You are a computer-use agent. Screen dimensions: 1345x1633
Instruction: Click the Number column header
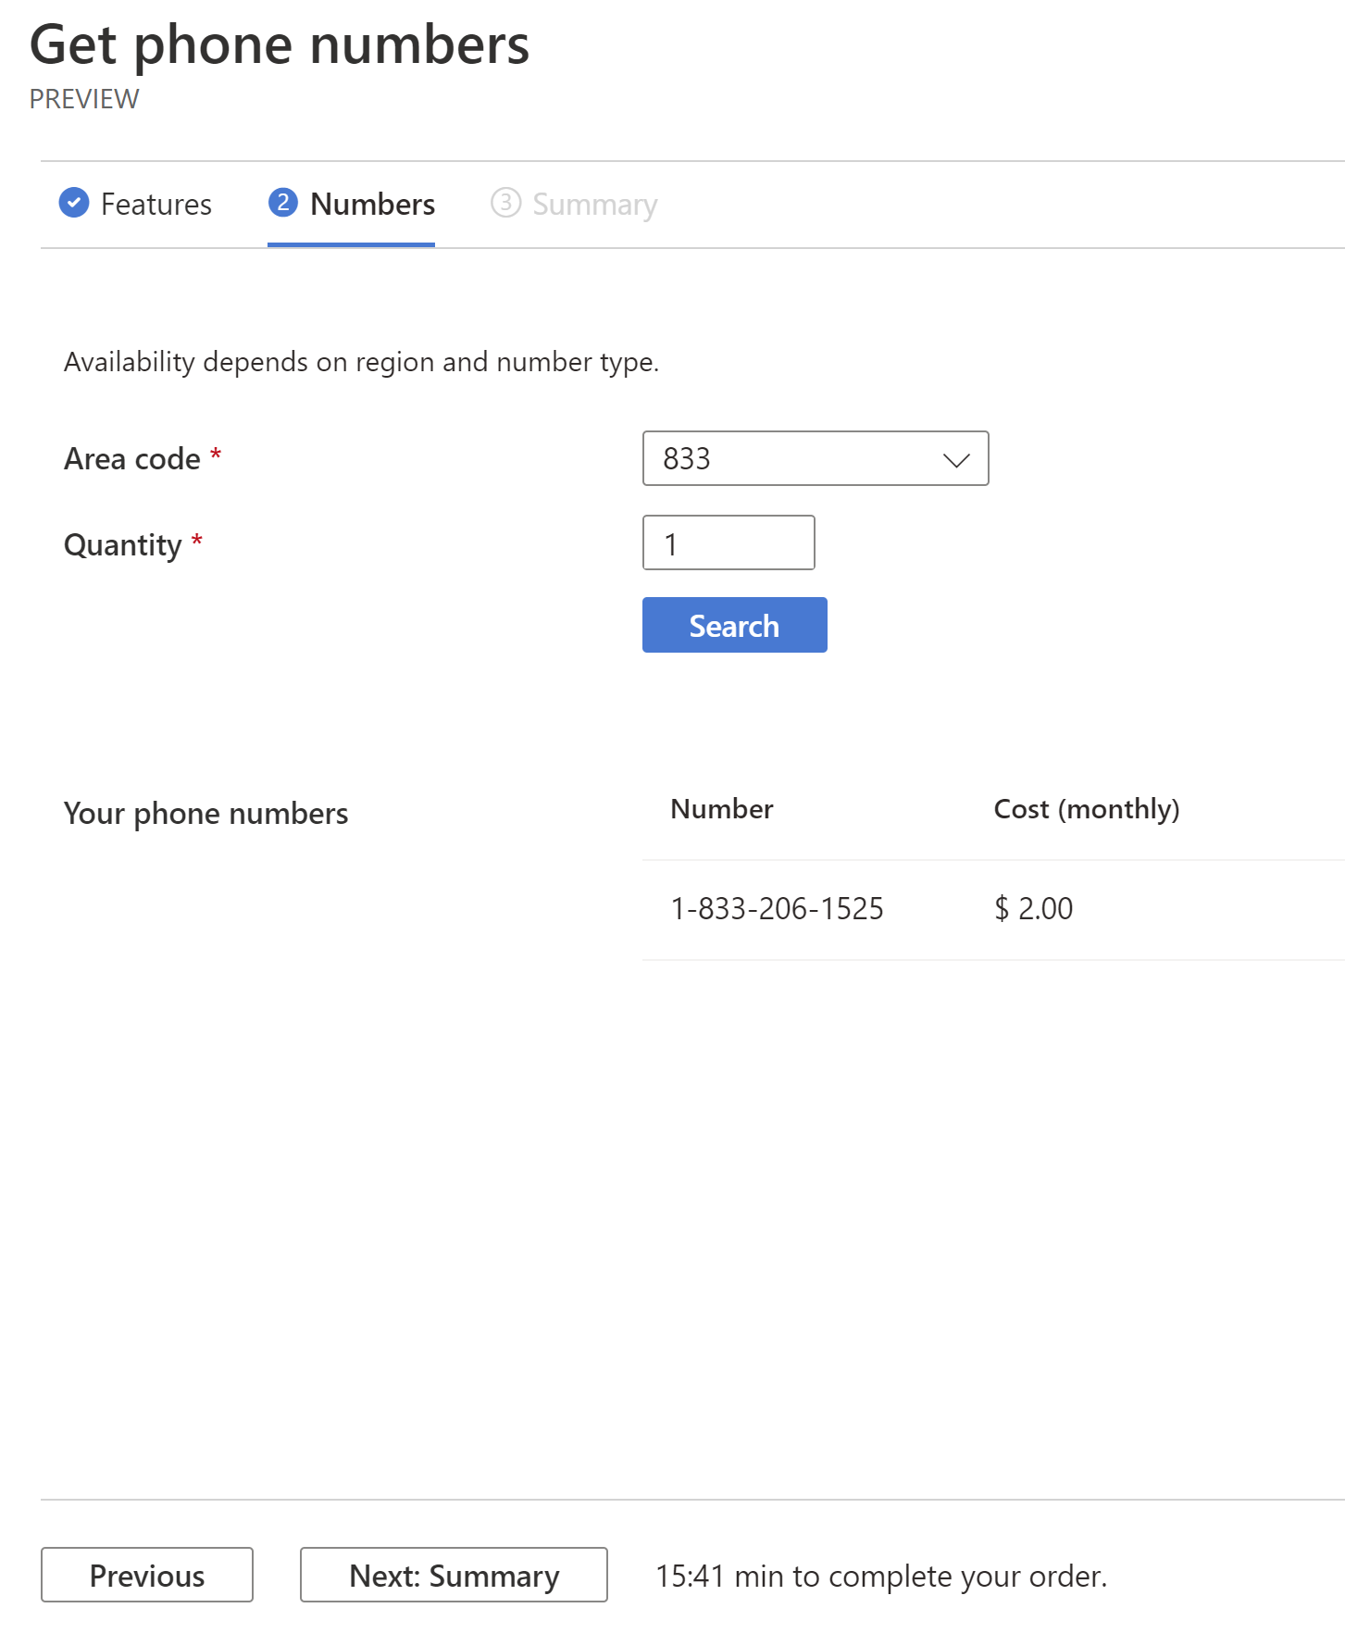[722, 809]
